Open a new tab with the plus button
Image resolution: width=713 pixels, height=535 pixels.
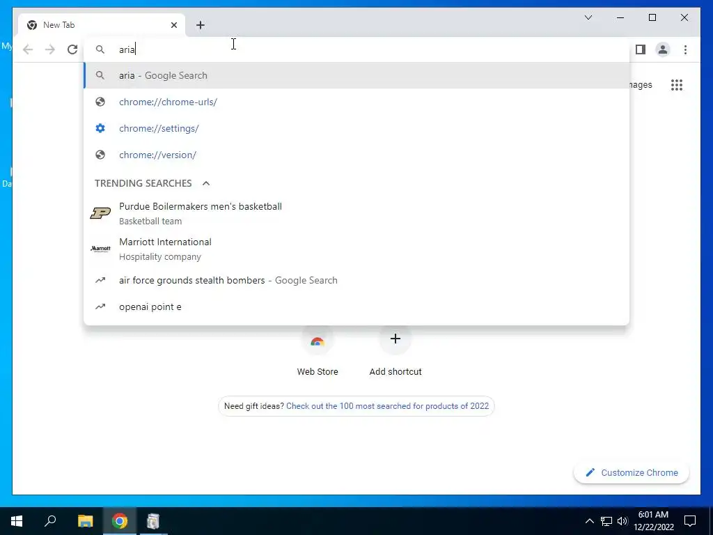click(201, 25)
